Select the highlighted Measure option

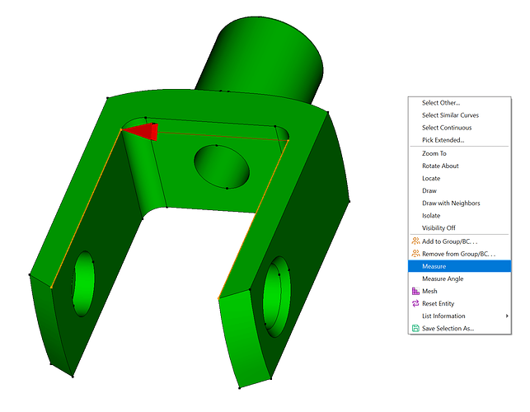coord(459,266)
